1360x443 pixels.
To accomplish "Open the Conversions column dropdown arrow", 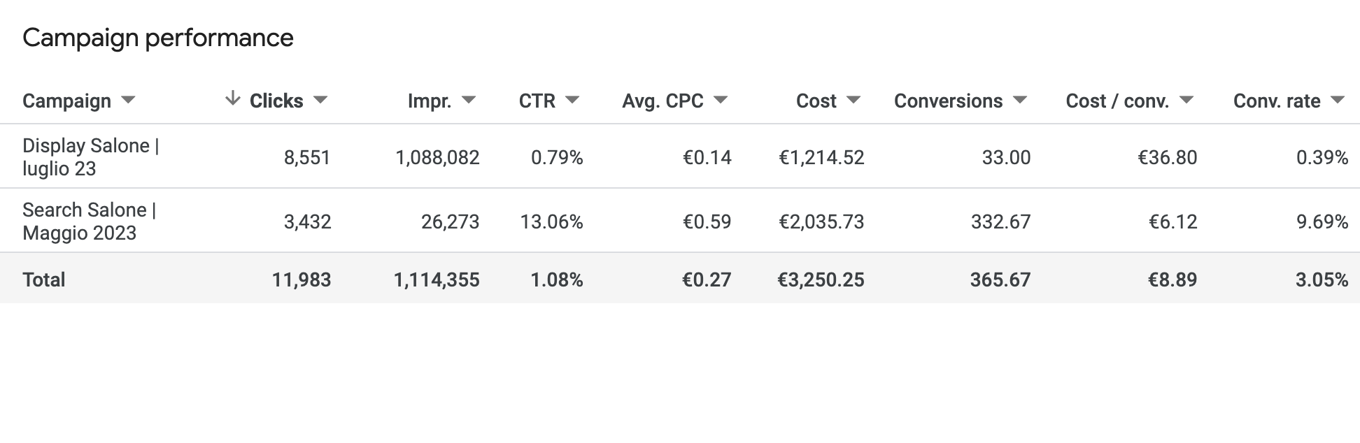I will pos(1020,100).
